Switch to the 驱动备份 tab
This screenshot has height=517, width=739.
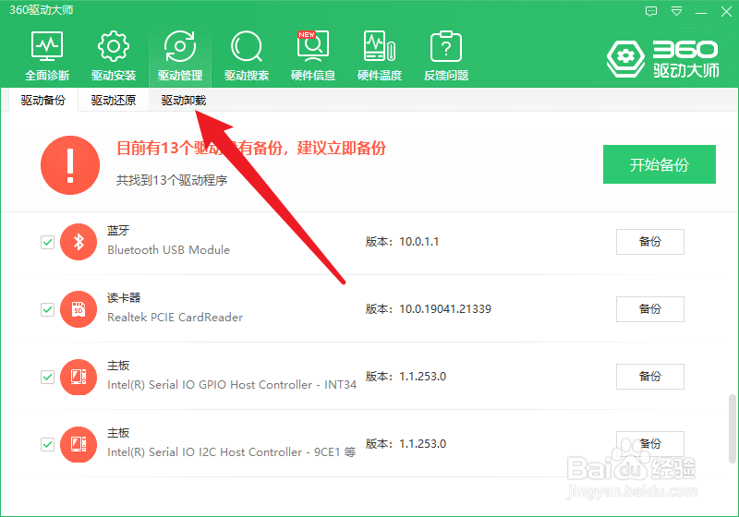click(x=42, y=101)
